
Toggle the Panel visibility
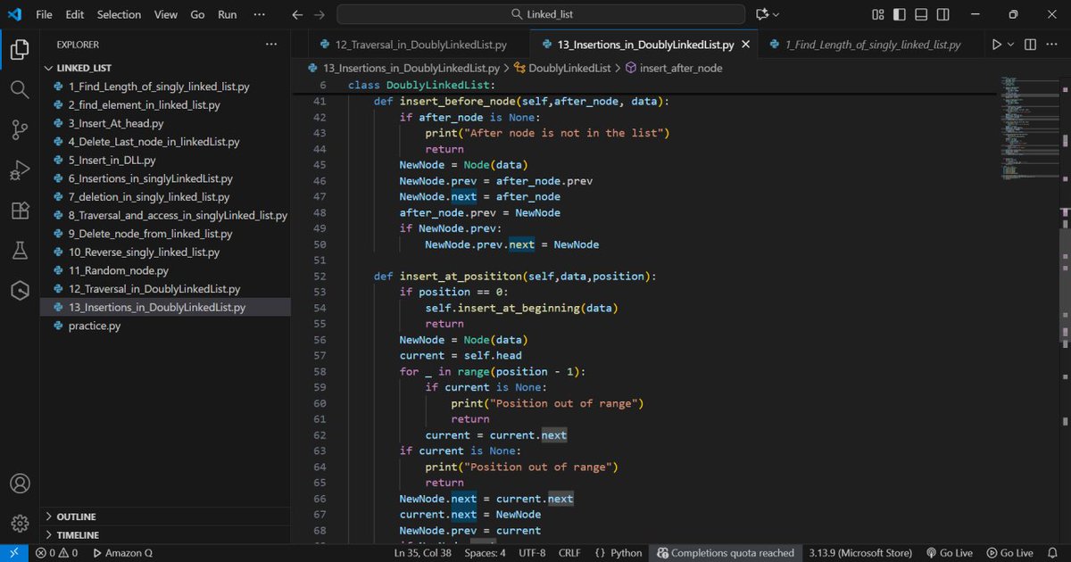[x=920, y=14]
